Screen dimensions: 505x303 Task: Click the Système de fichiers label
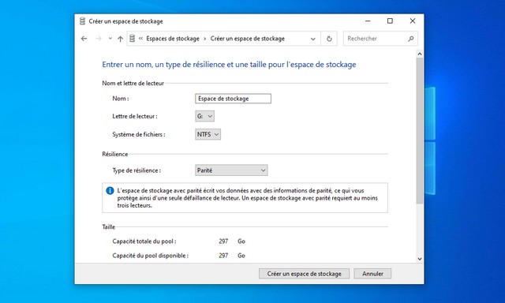point(139,135)
